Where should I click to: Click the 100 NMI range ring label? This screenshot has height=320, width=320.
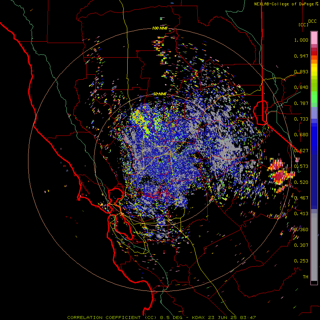pyautogui.click(x=159, y=28)
